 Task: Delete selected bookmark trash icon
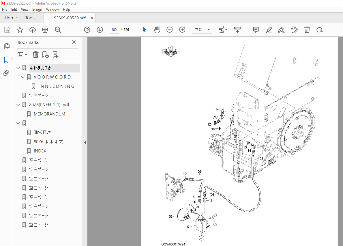tap(36, 55)
